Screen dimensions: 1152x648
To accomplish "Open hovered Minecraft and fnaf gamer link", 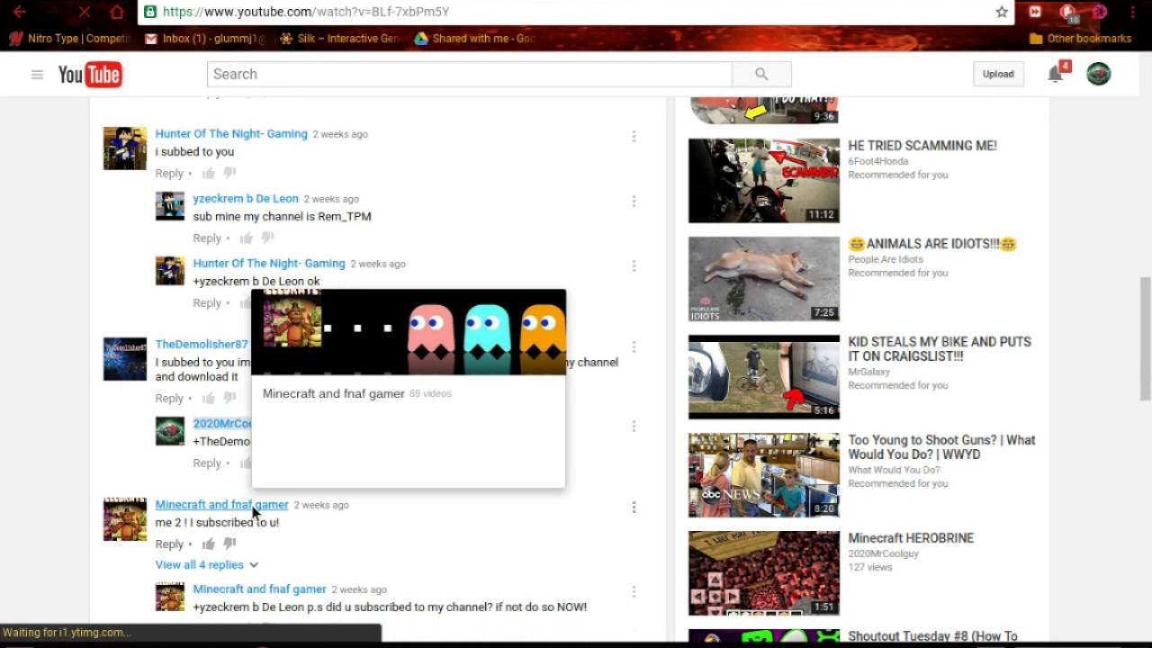I will point(221,504).
